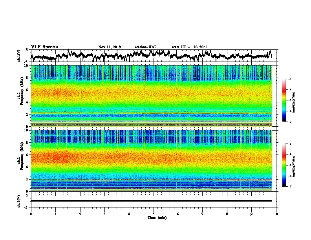Click time axis tick label "4"

(129, 214)
